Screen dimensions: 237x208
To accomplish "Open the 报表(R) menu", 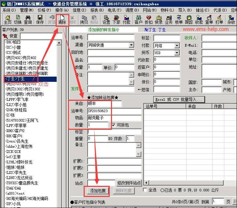I will pyautogui.click(x=97, y=10).
